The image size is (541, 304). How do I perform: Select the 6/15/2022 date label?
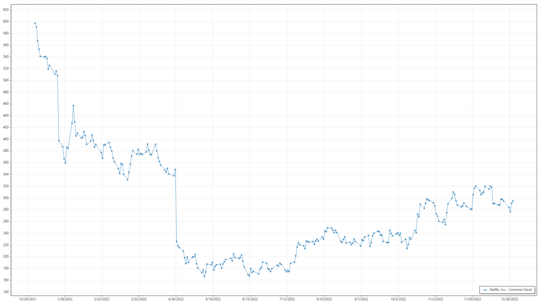coord(250,299)
